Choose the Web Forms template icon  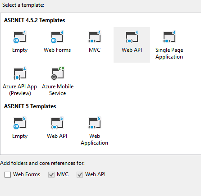(x=57, y=37)
